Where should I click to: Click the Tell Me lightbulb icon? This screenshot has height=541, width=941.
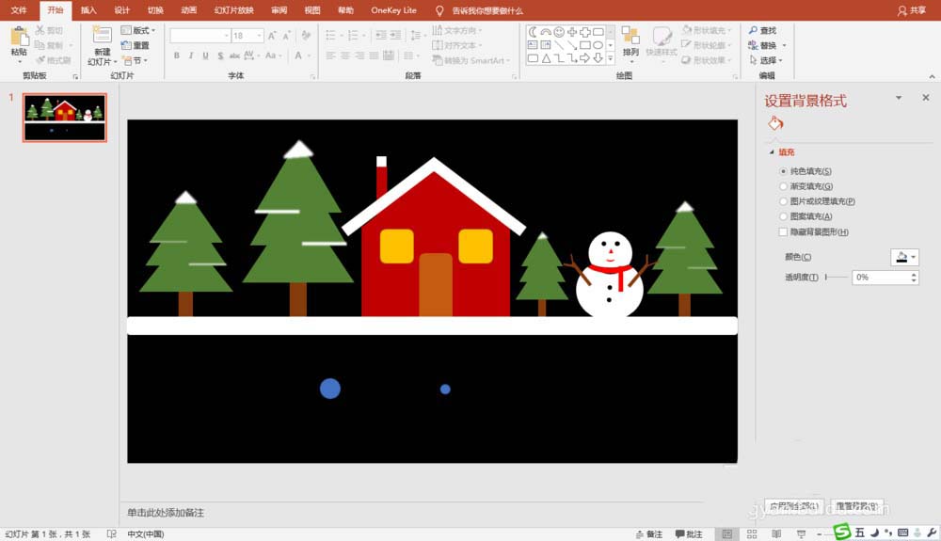click(439, 10)
